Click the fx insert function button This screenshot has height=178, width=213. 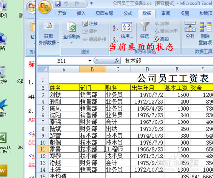pyautogui.click(x=117, y=61)
